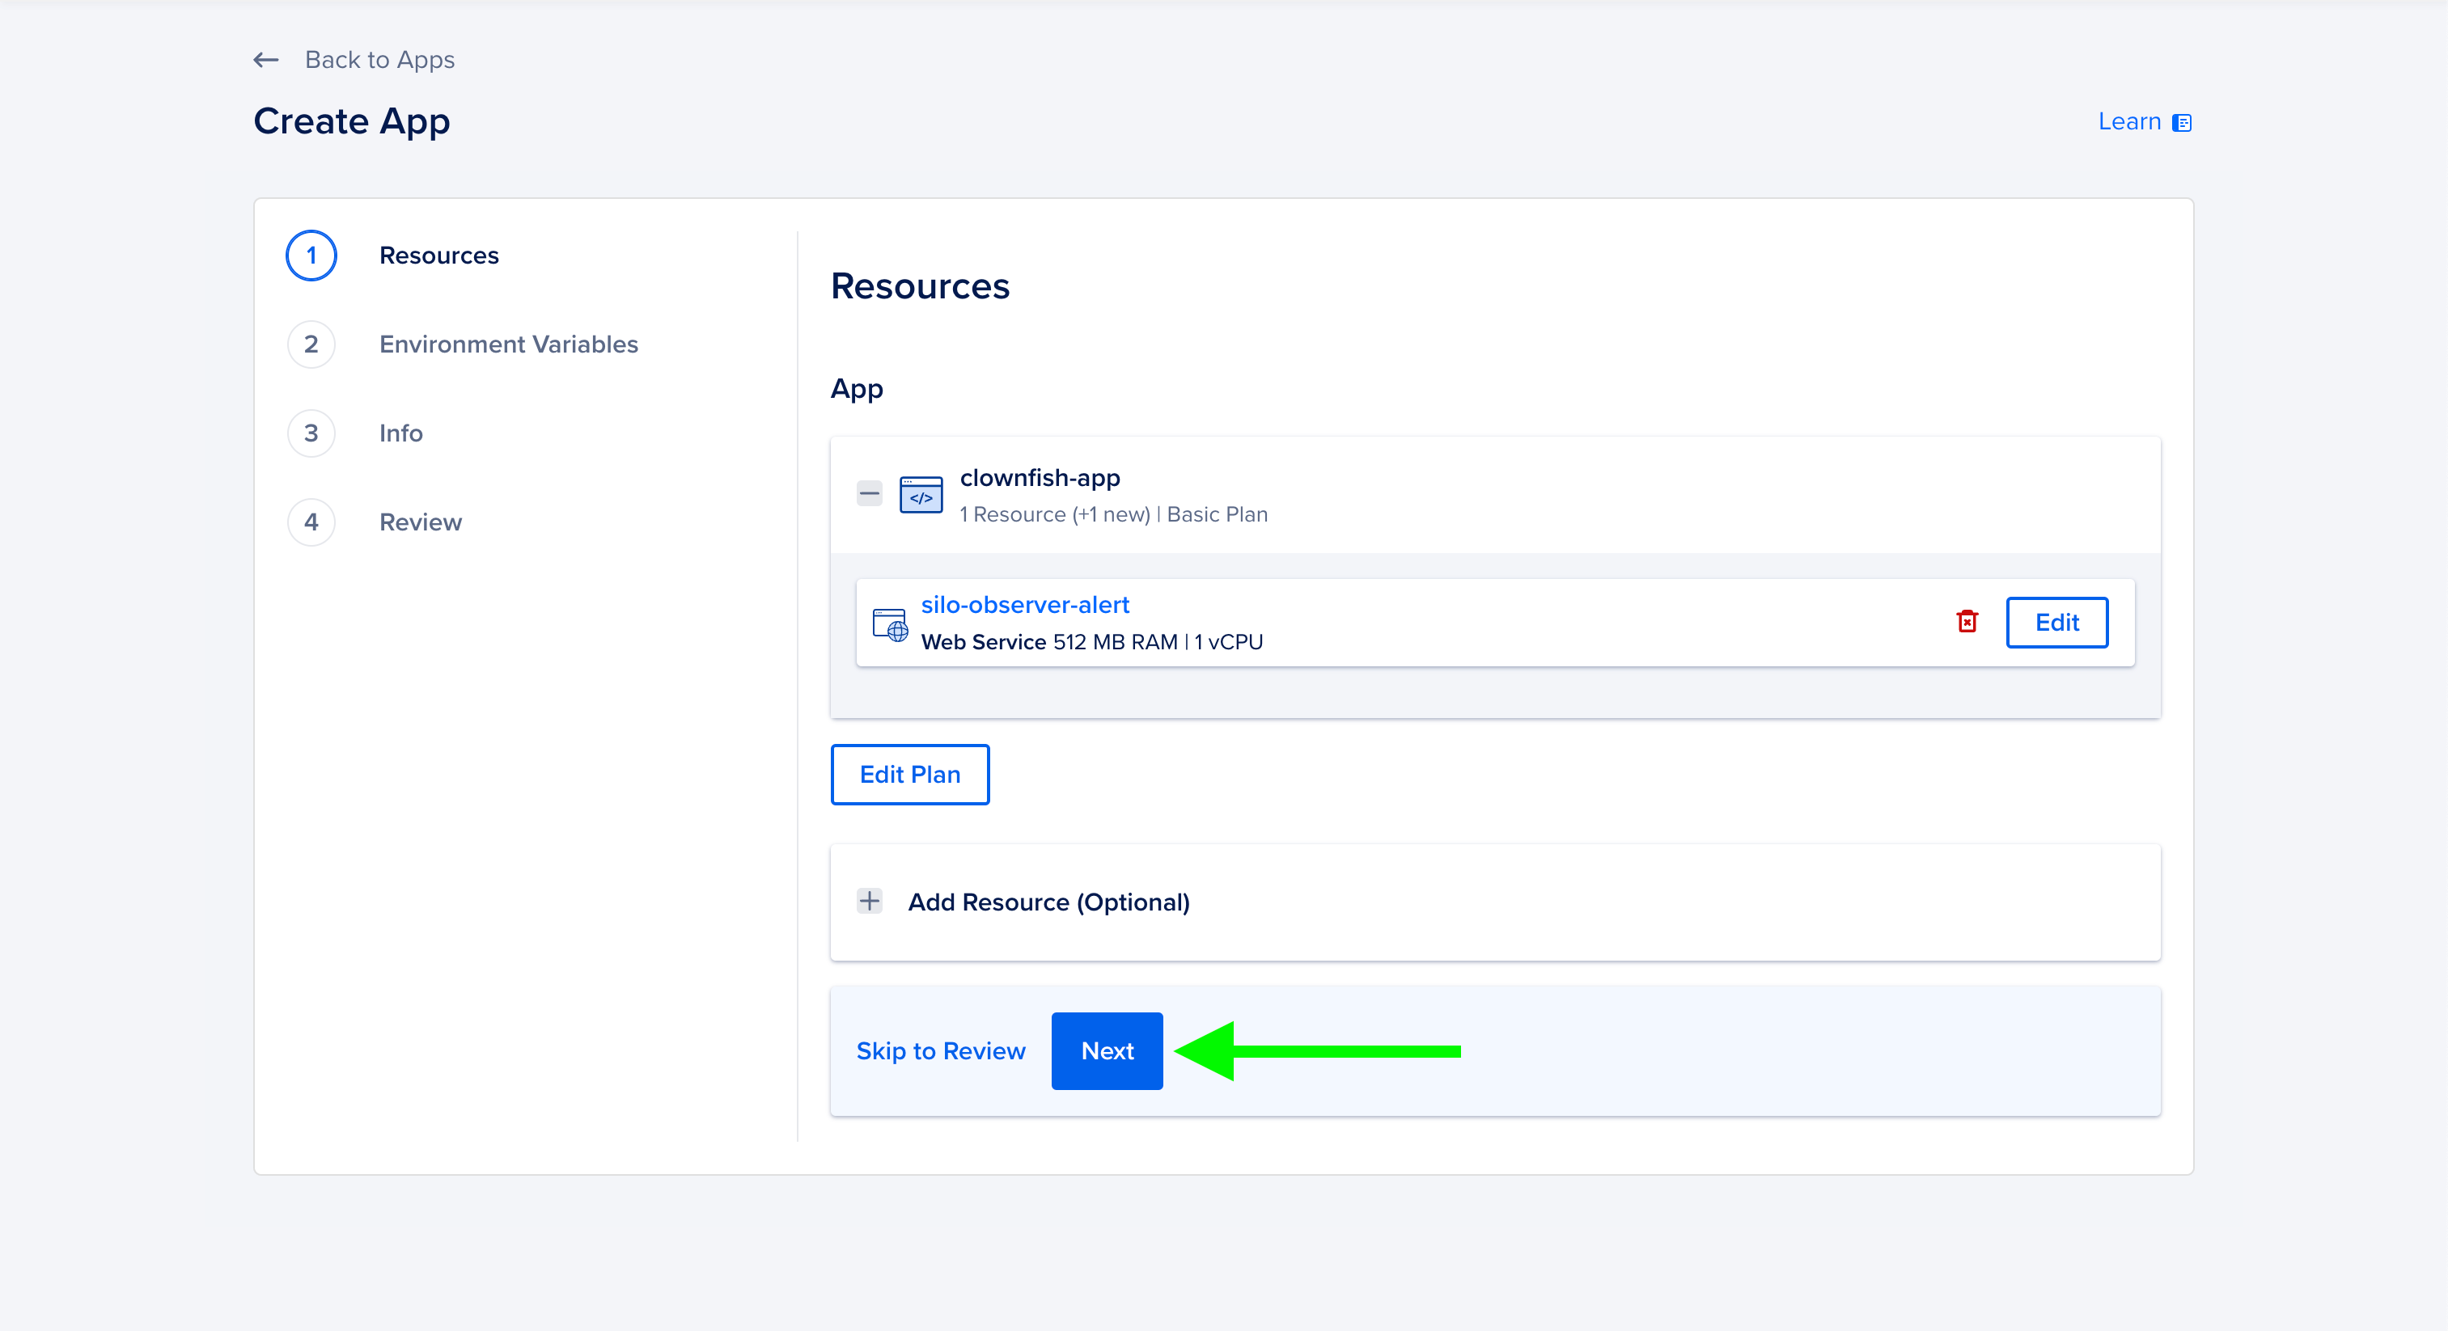Go to the Review step
Image resolution: width=2448 pixels, height=1331 pixels.
click(x=420, y=522)
